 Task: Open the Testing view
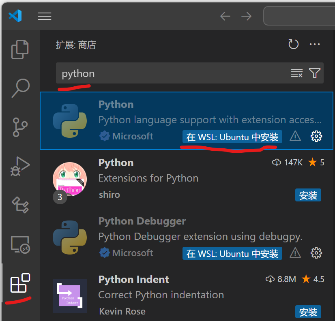(x=19, y=205)
